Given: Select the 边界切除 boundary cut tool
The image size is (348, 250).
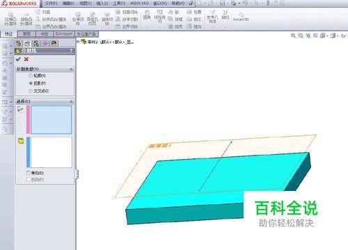Looking at the screenshot, I should (127, 26).
